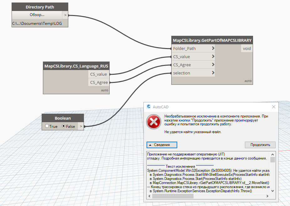Screen dimensions: 290x206
Task: Click the 'Не удается найти указанный файл.' message
Action: click(x=193, y=132)
